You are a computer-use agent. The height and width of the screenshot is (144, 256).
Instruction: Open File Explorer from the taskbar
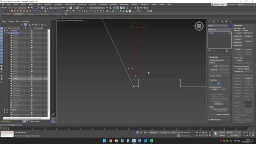coord(116,141)
